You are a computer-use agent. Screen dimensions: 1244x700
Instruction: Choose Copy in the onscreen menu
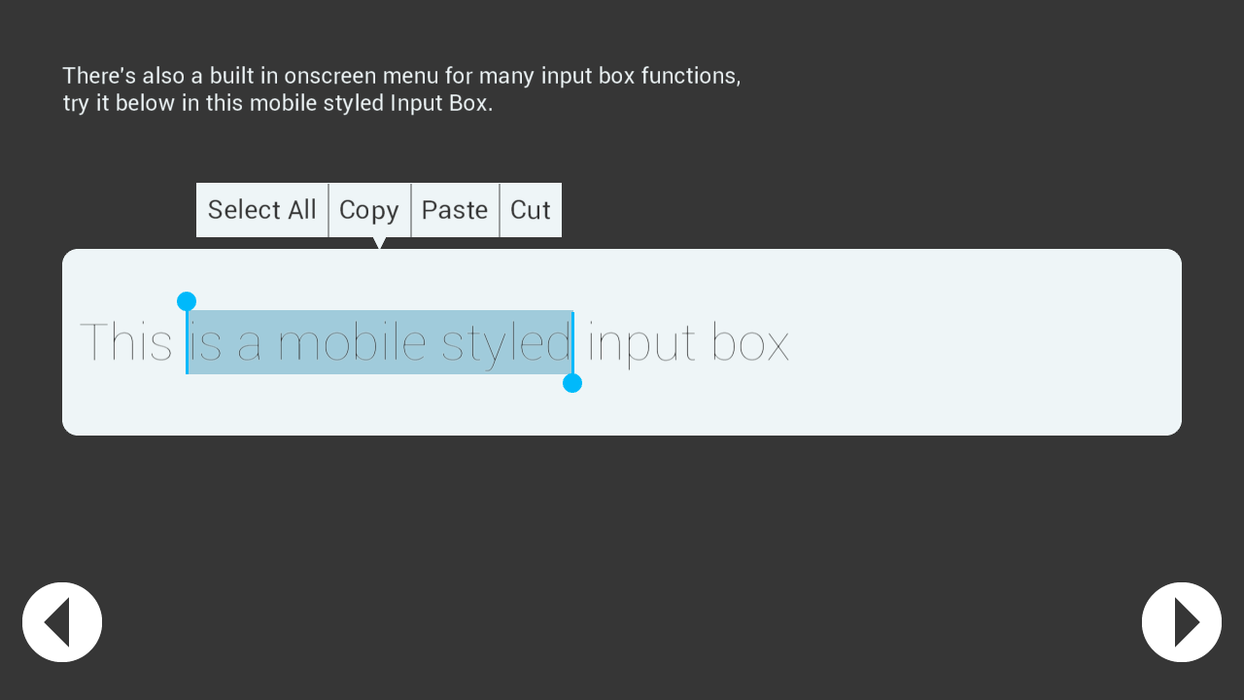[x=369, y=210]
